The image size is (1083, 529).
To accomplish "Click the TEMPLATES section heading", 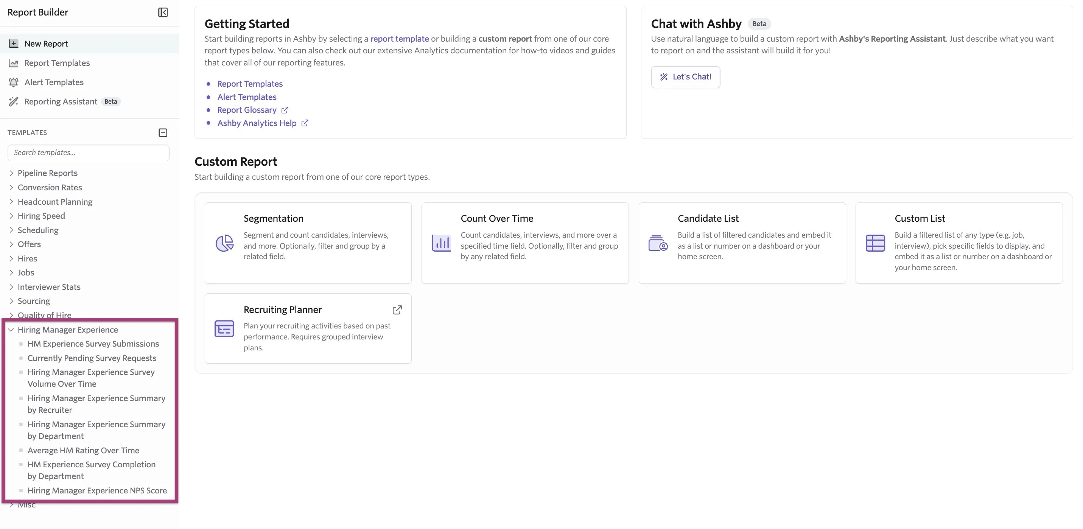I will tap(27, 132).
